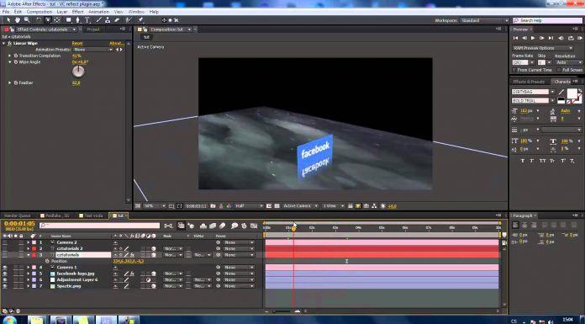Show channel and color management settings

229,206
